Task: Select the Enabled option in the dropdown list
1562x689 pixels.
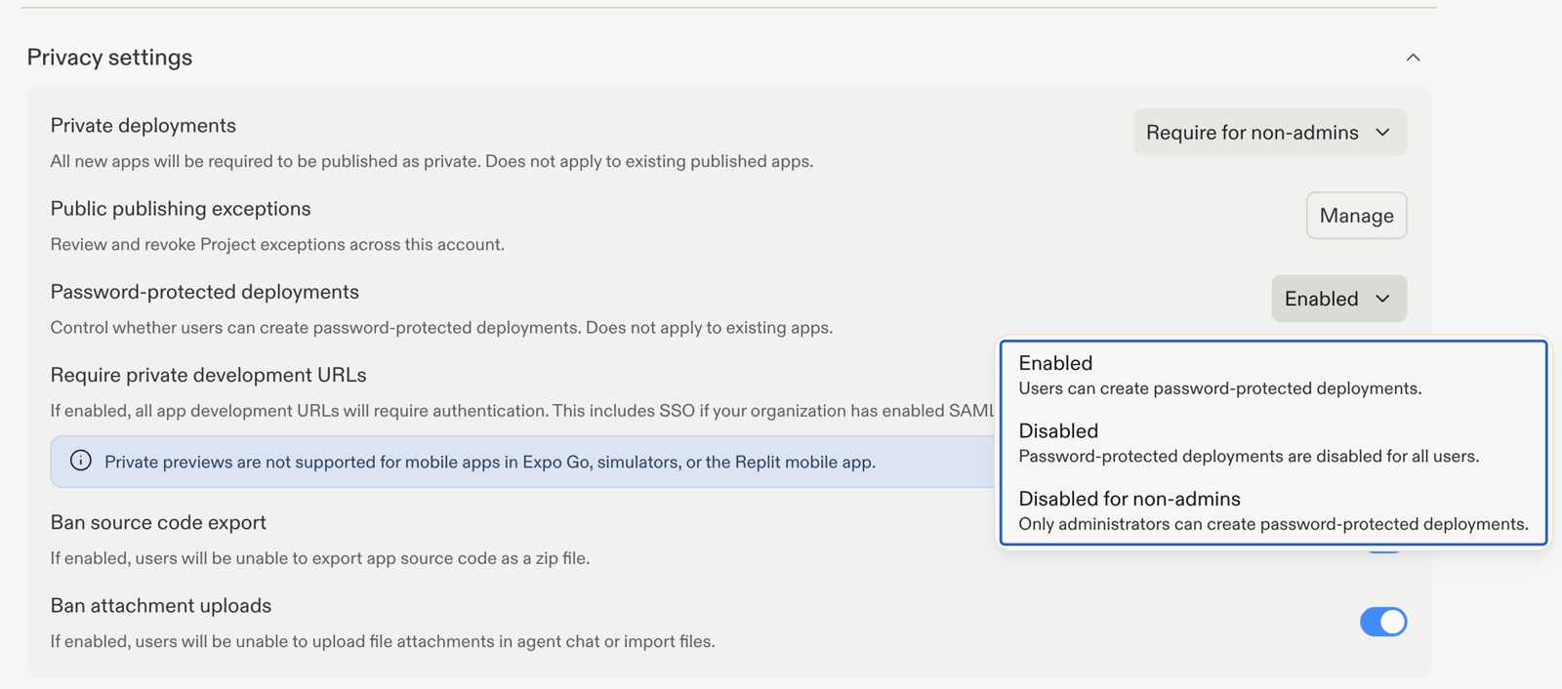Action: pos(1273,375)
